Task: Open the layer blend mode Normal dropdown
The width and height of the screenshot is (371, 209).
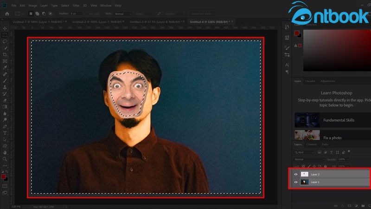Action: [309, 159]
